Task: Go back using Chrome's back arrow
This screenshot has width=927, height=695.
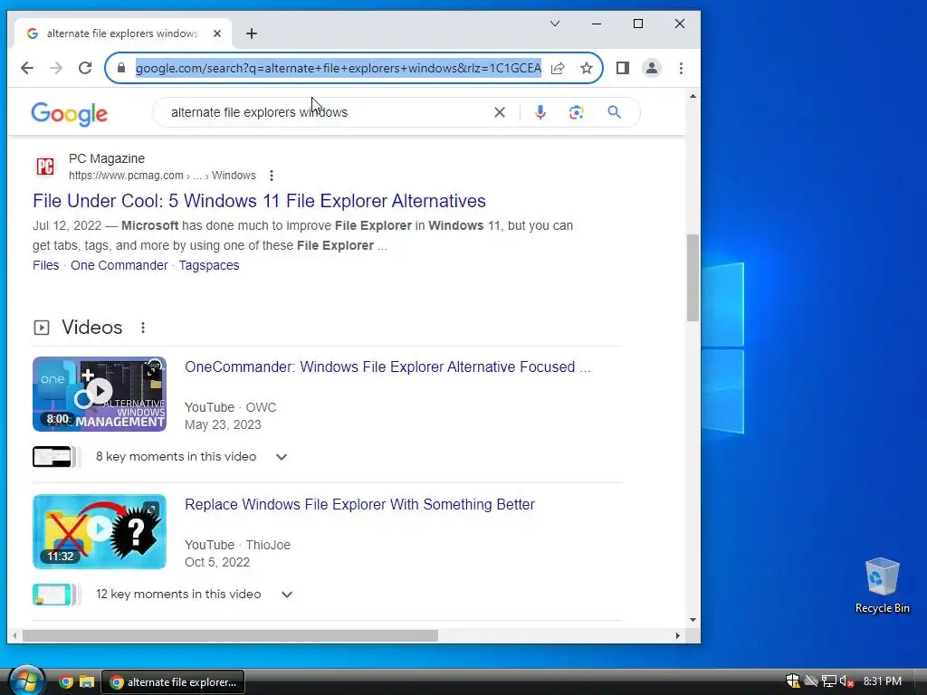Action: click(x=26, y=68)
